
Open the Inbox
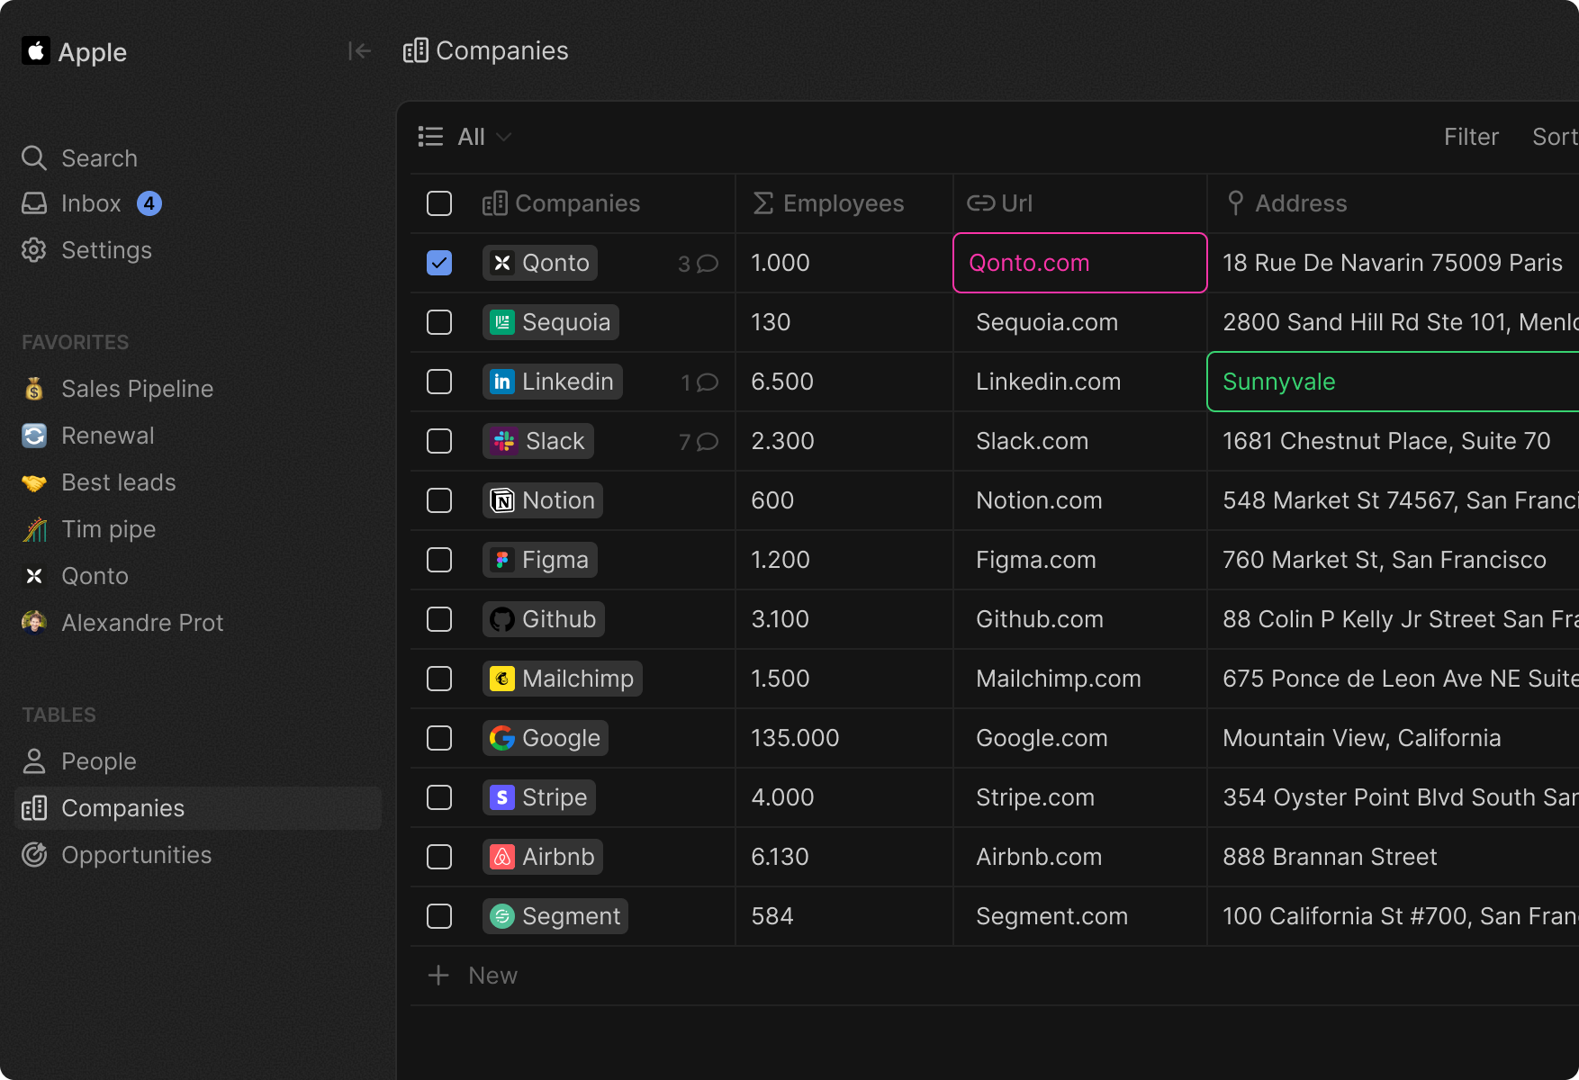91,203
